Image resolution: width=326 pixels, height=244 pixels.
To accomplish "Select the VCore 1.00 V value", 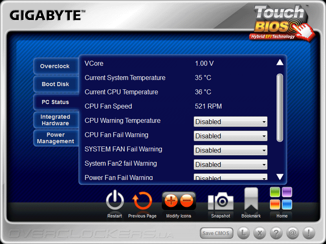I will (204, 63).
